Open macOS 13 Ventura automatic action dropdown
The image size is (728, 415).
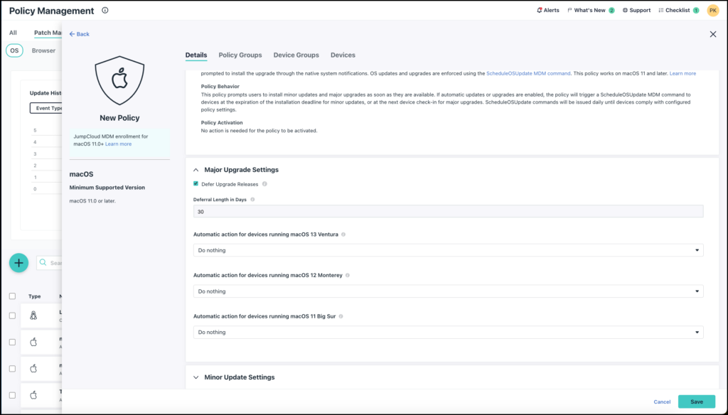(x=448, y=250)
